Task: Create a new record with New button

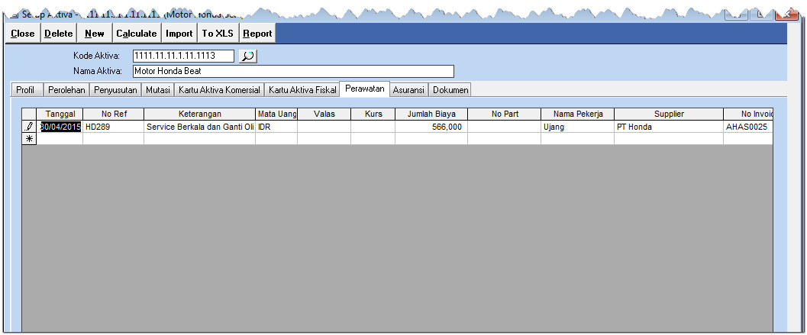Action: [x=95, y=34]
